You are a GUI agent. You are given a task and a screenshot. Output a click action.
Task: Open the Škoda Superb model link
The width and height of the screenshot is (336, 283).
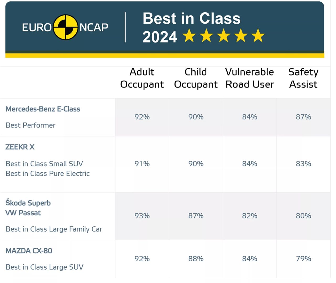click(28, 203)
